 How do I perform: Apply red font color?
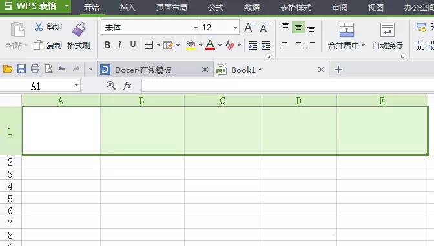coord(211,44)
